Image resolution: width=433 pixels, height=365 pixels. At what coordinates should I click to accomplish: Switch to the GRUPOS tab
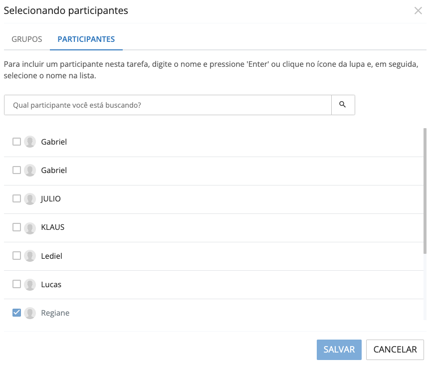(26, 39)
